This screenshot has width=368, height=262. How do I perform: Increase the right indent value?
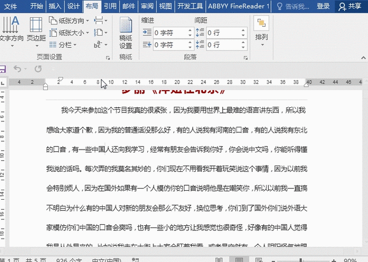coord(190,42)
